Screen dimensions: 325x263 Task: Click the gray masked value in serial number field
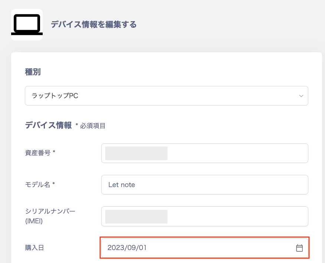pyautogui.click(x=136, y=216)
